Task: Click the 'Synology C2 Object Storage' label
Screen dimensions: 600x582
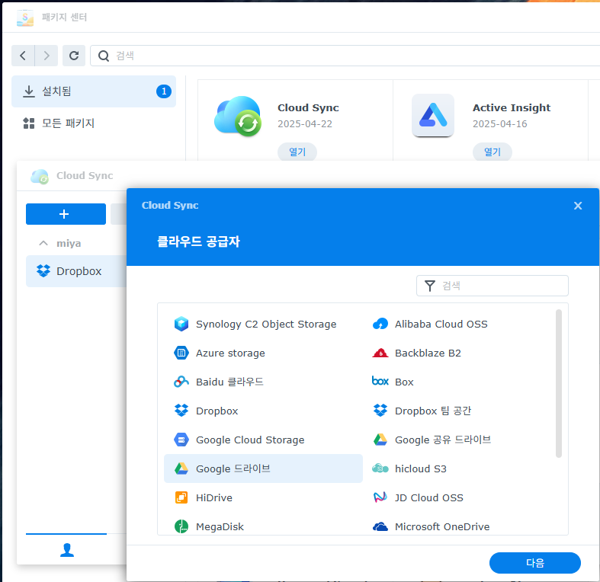Action: (266, 325)
